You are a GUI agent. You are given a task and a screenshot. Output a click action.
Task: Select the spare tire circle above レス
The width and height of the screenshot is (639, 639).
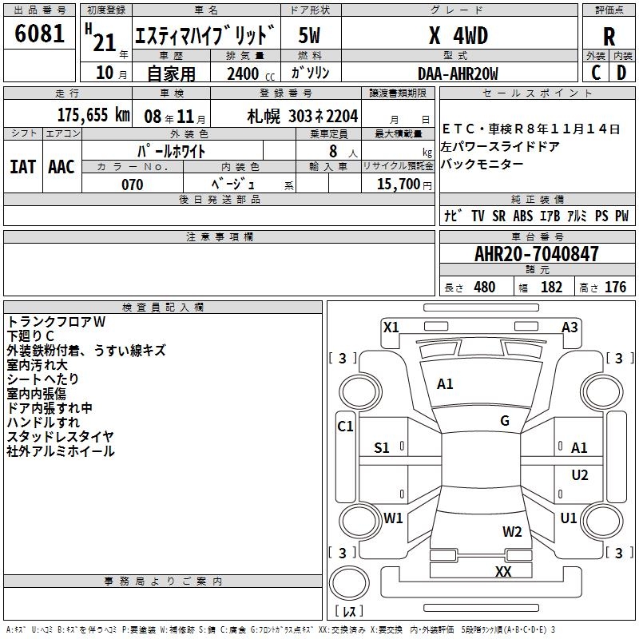(349, 583)
